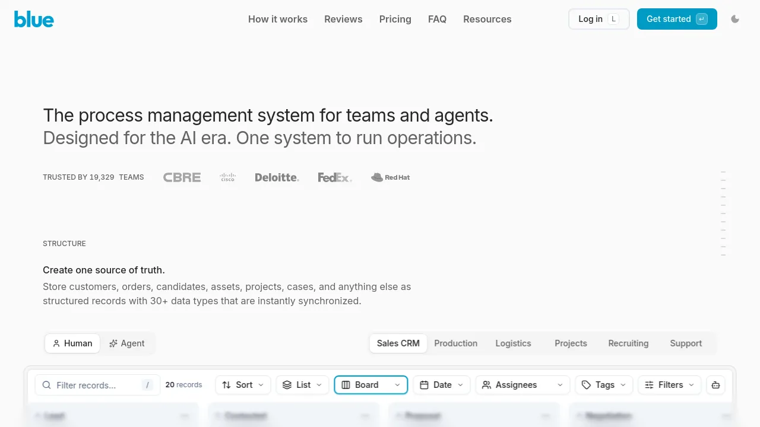Click the Log in button

[598, 19]
